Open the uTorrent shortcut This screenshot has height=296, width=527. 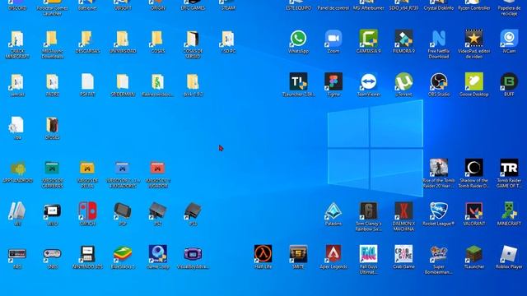[x=403, y=82]
